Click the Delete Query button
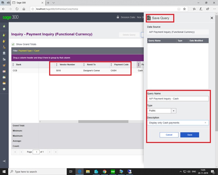Image resolution: width=218 pixels, height=175 pixels. [129, 35]
